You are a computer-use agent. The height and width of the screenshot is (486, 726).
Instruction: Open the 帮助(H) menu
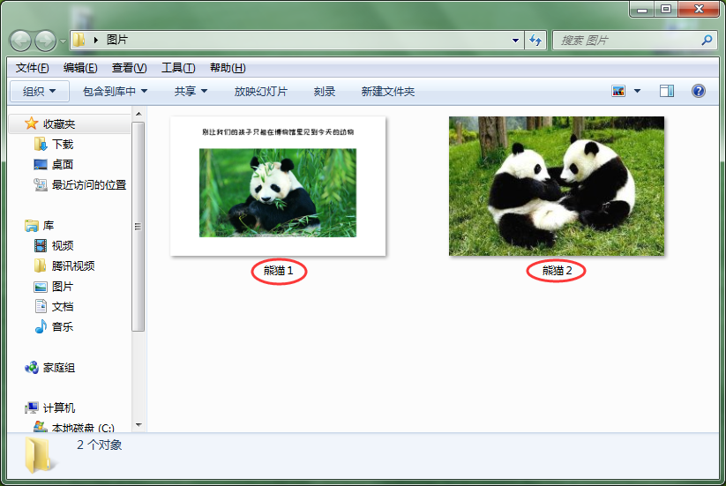[x=228, y=68]
